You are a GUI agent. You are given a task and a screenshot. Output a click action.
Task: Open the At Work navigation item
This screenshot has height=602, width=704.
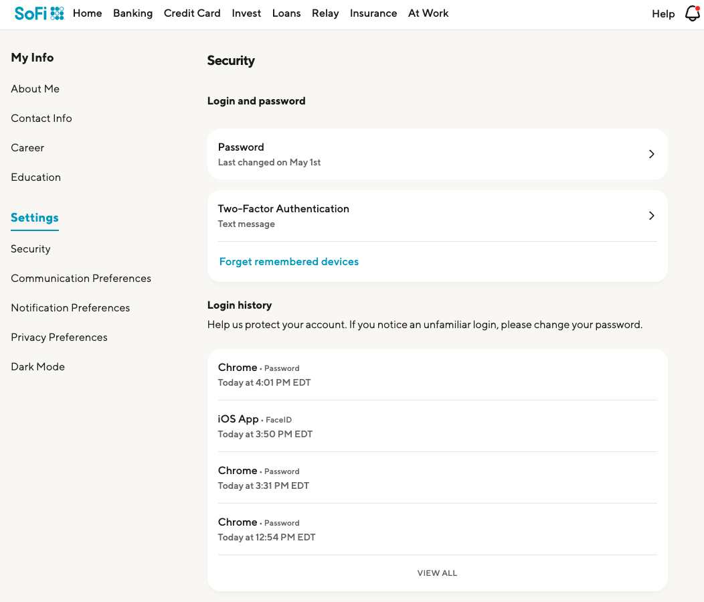coord(428,13)
